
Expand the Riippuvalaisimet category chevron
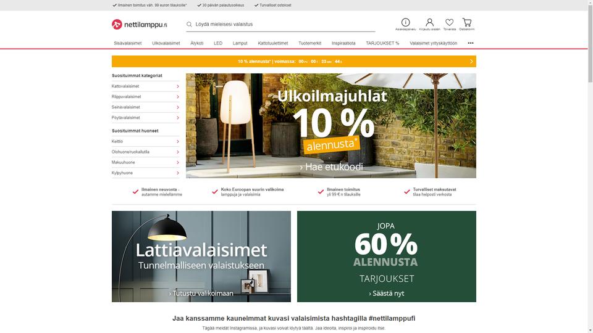pos(178,97)
